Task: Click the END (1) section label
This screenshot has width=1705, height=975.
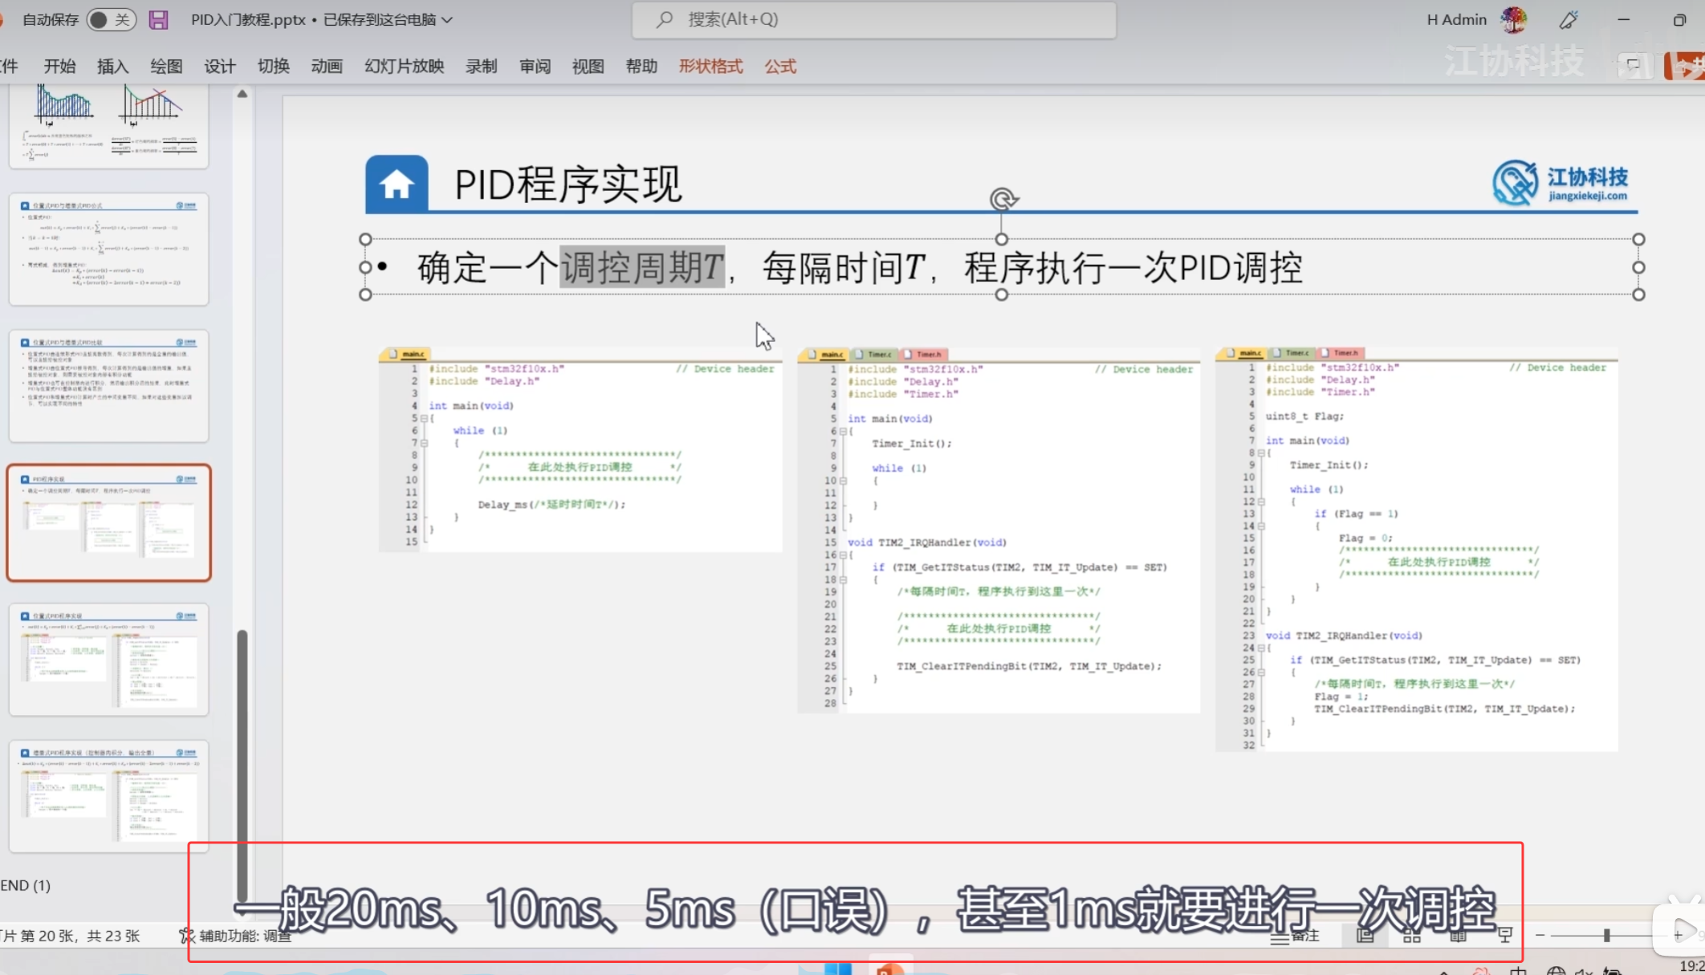Action: [26, 885]
